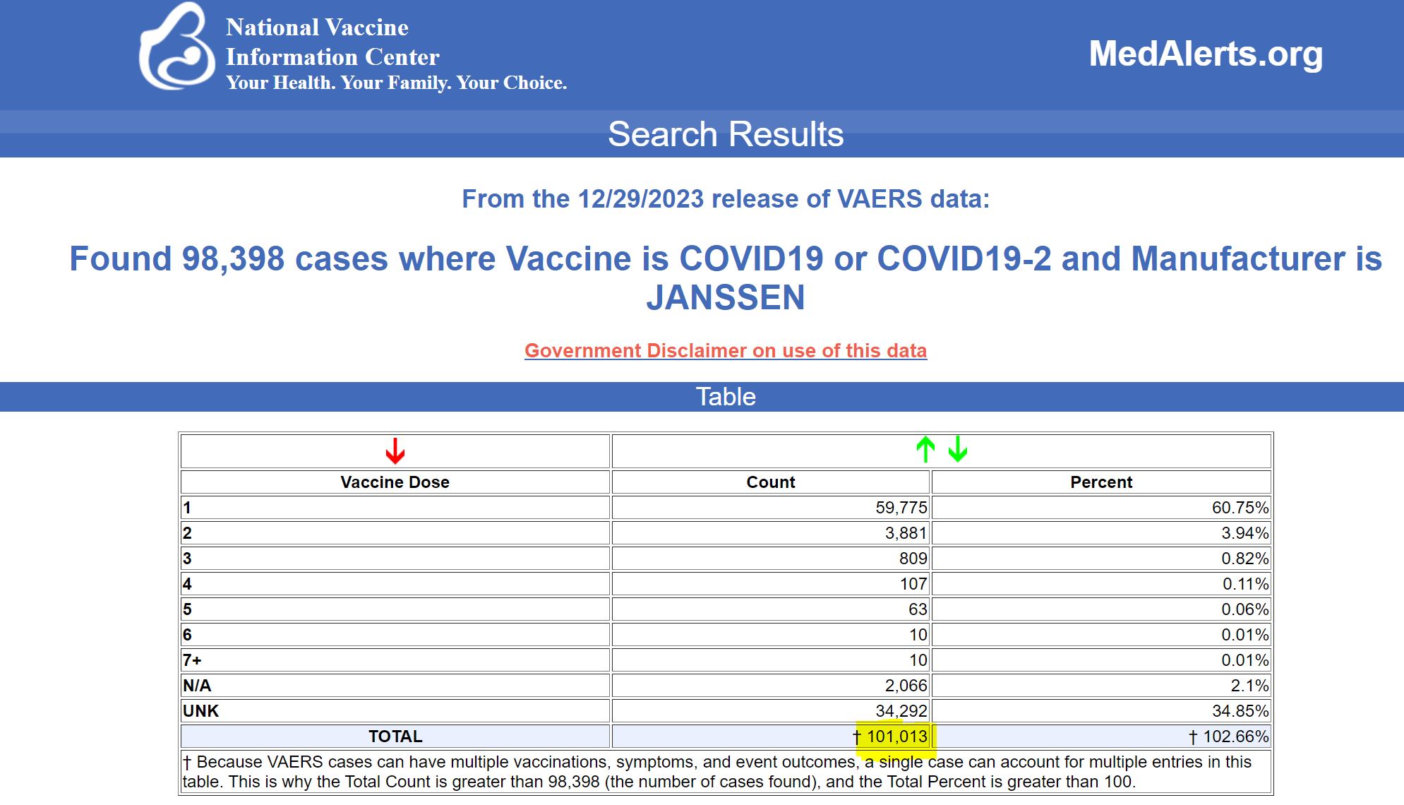Viewport: 1404px width, 805px height.
Task: Click the MedAlerts.org title
Action: coord(1206,54)
